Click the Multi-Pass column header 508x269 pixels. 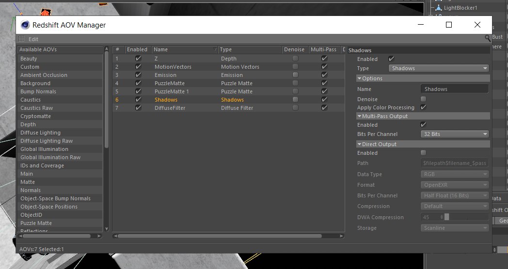tap(324, 49)
